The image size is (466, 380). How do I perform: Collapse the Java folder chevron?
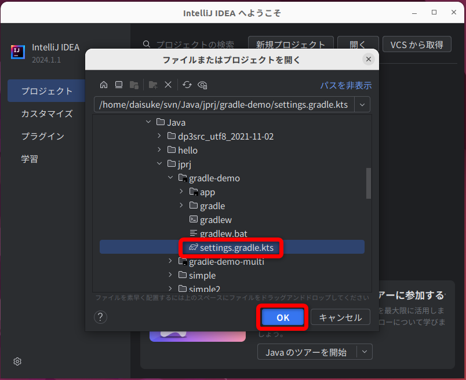click(x=148, y=122)
